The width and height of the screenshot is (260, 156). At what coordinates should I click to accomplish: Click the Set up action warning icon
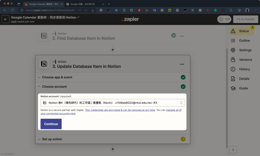click(x=183, y=139)
